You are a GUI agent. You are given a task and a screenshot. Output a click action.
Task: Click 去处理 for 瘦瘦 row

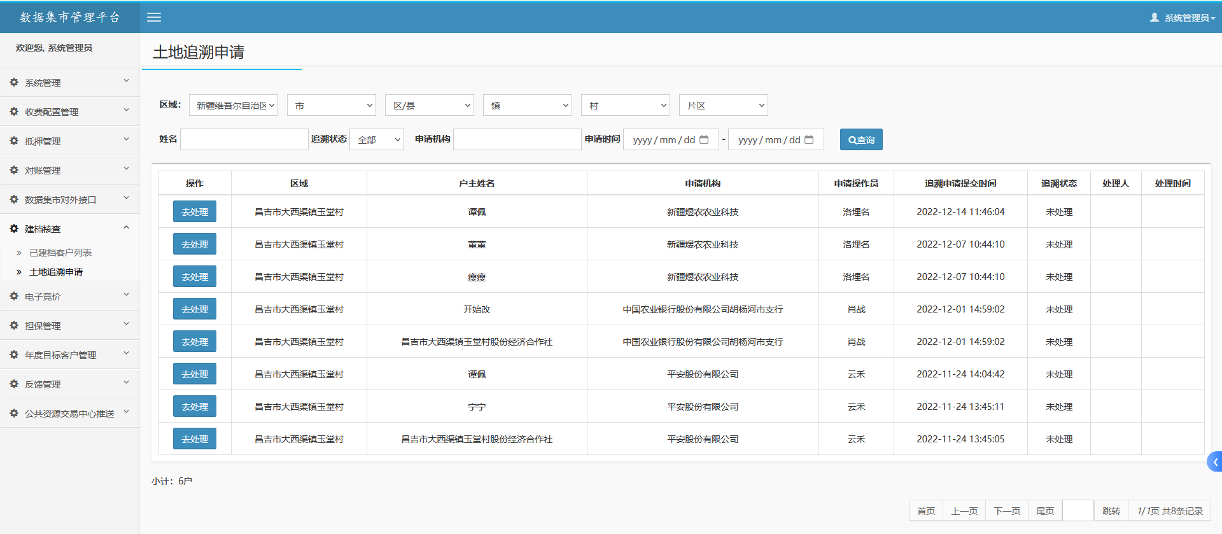click(195, 276)
